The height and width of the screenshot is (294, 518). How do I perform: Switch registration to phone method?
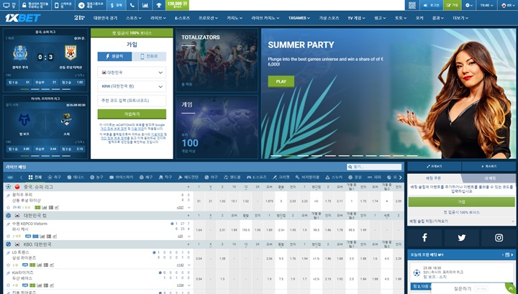click(x=149, y=56)
